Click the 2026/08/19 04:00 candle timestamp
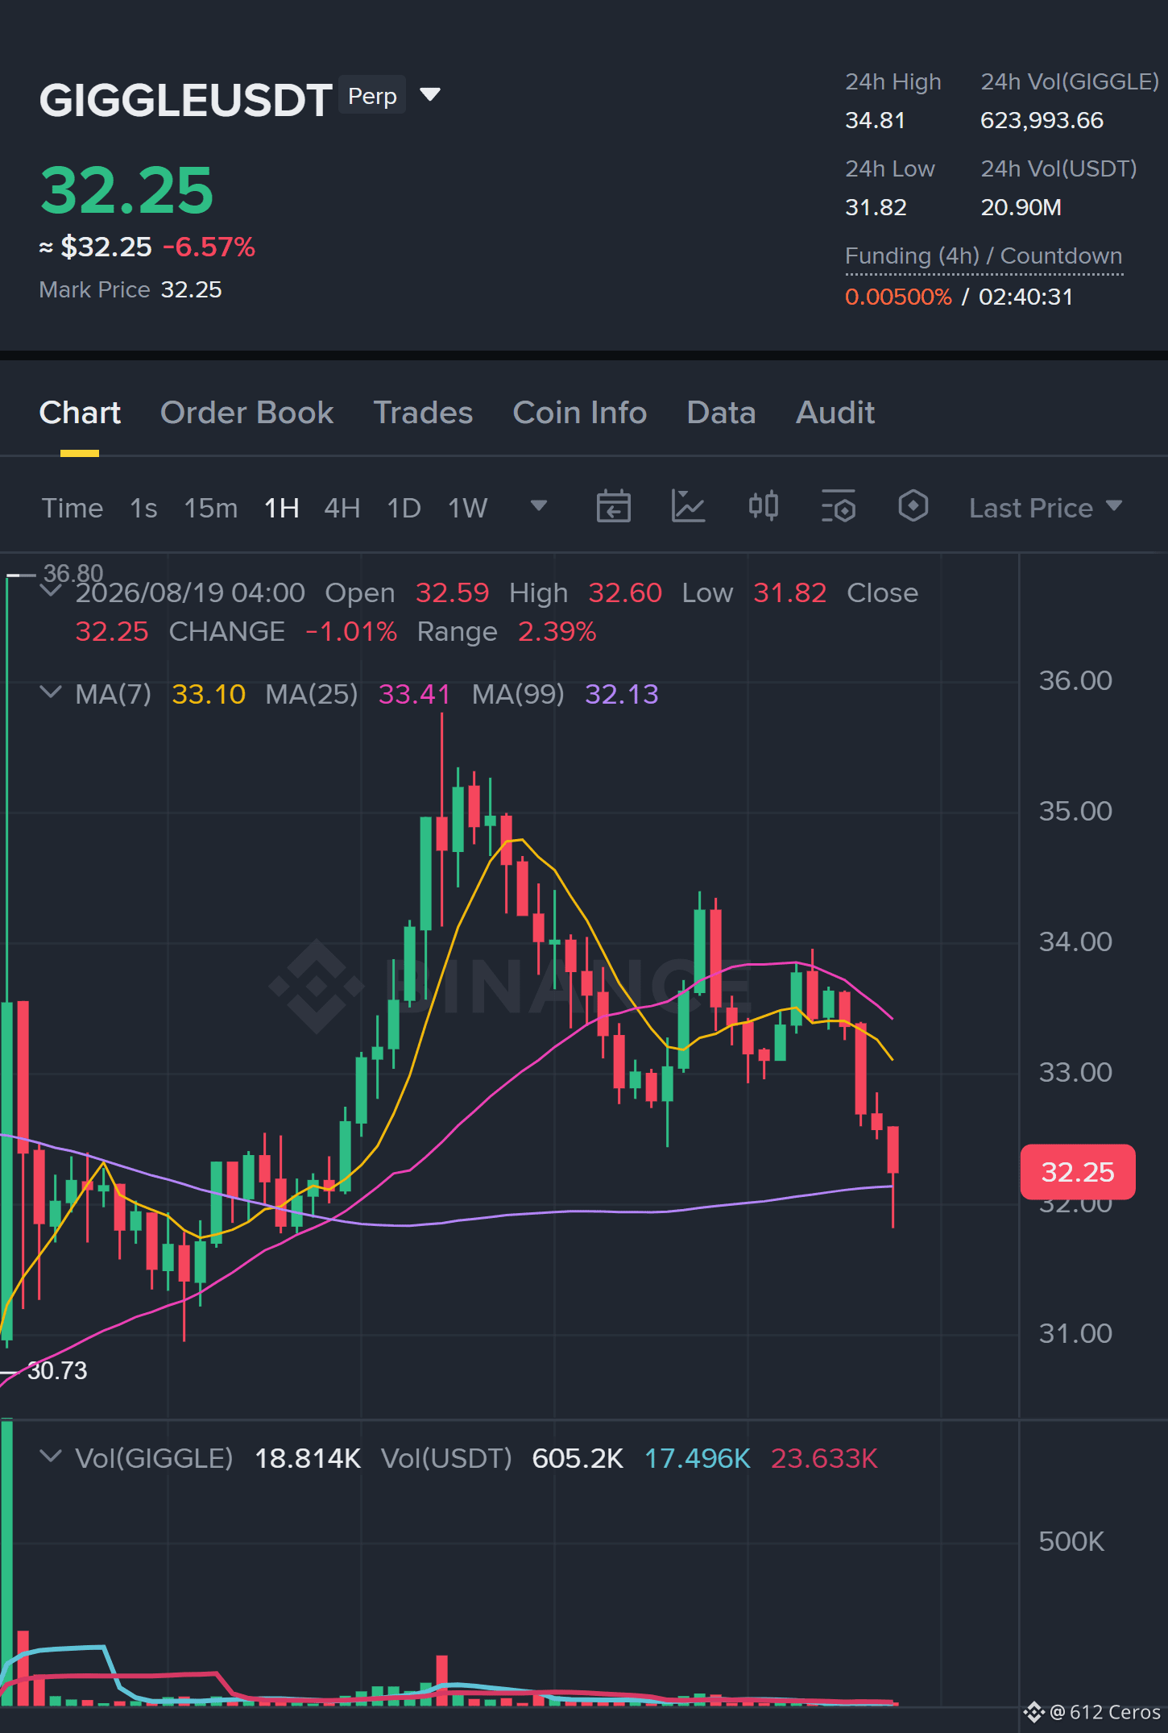Viewport: 1168px width, 1733px height. click(190, 592)
